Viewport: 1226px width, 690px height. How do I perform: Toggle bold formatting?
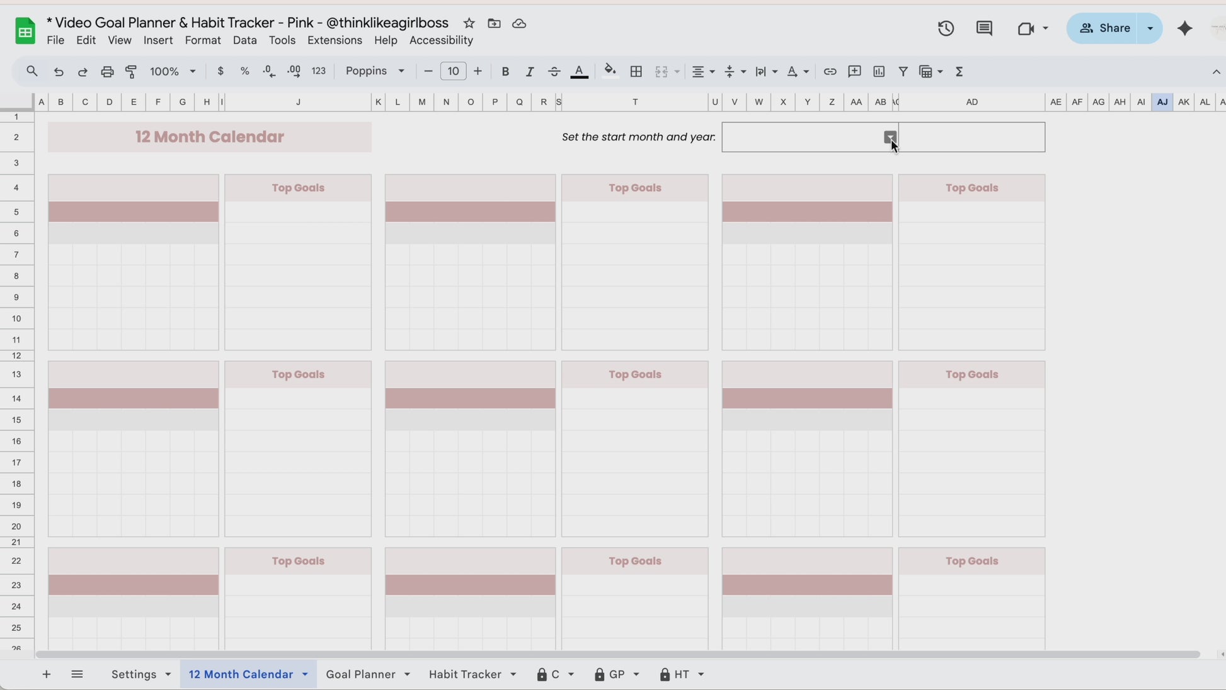point(505,71)
